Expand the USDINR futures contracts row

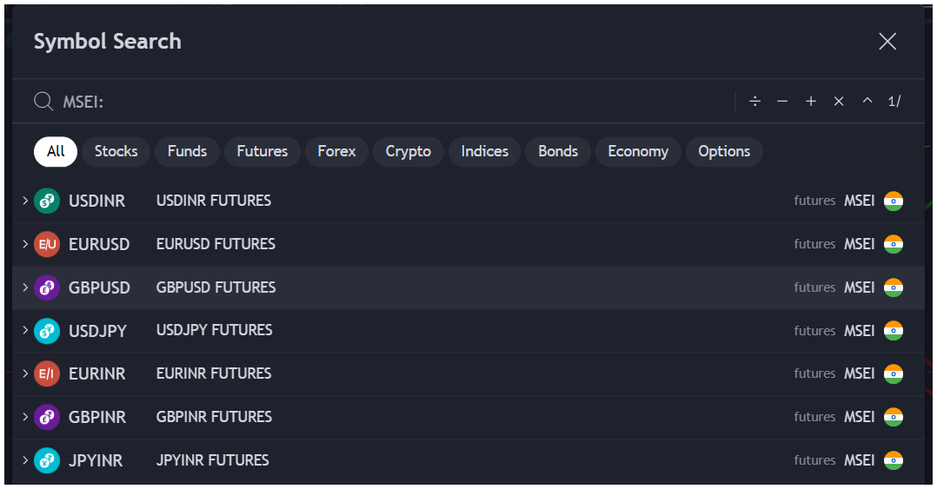[x=25, y=202]
